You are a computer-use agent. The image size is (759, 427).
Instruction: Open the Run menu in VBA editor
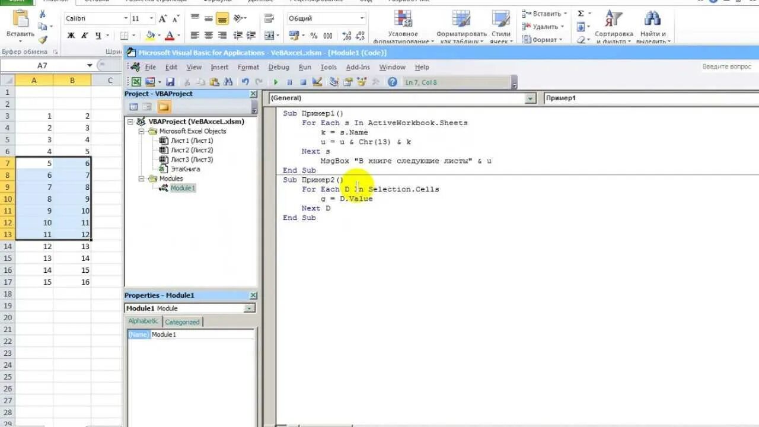[x=305, y=67]
